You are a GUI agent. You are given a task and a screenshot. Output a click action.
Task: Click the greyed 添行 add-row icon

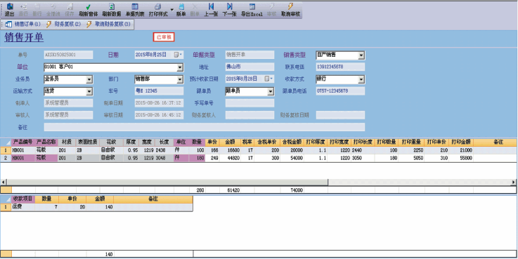tap(23, 10)
